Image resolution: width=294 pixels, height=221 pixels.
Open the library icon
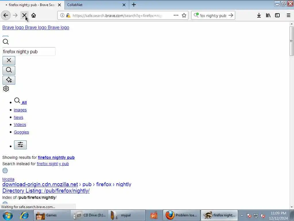pyautogui.click(x=268, y=16)
